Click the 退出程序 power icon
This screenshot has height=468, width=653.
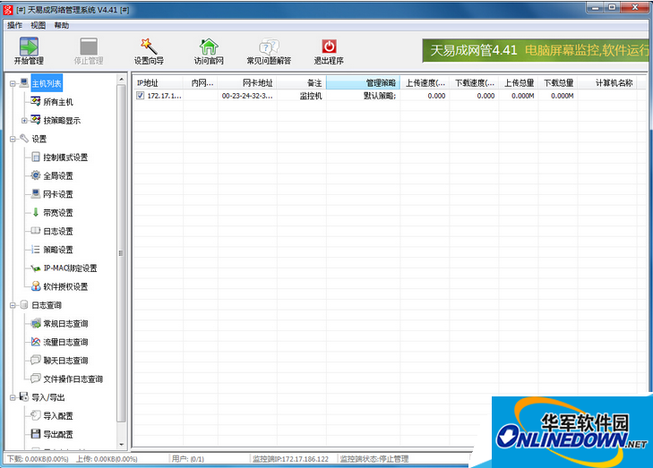pos(329,47)
